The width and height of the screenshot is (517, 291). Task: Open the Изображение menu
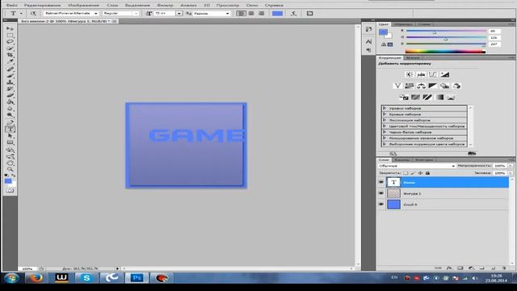coord(83,5)
